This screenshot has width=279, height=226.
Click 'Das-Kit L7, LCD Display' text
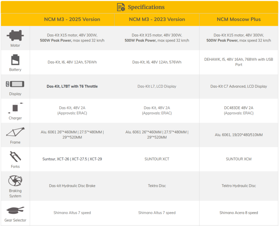click(x=157, y=86)
